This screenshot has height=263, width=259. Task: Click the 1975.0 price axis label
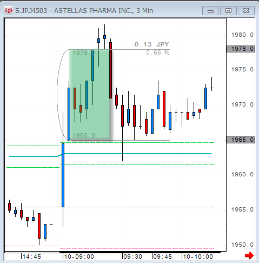coord(242,69)
